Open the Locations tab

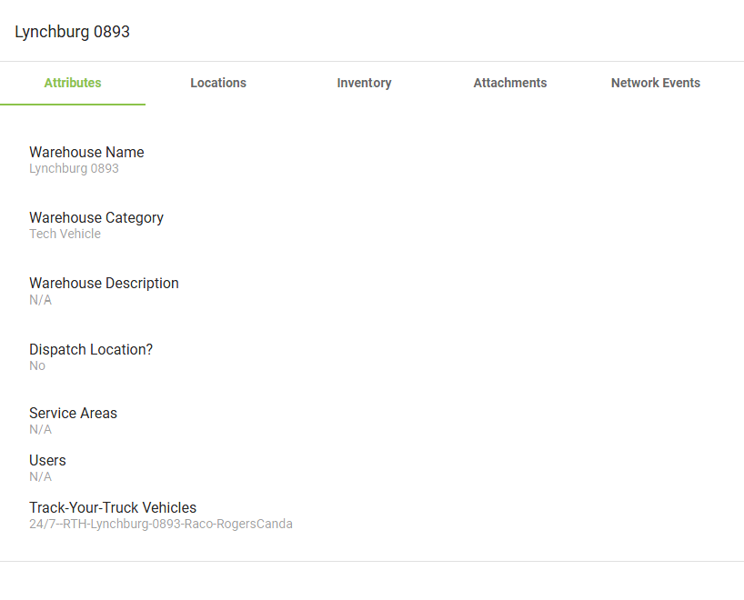(218, 83)
